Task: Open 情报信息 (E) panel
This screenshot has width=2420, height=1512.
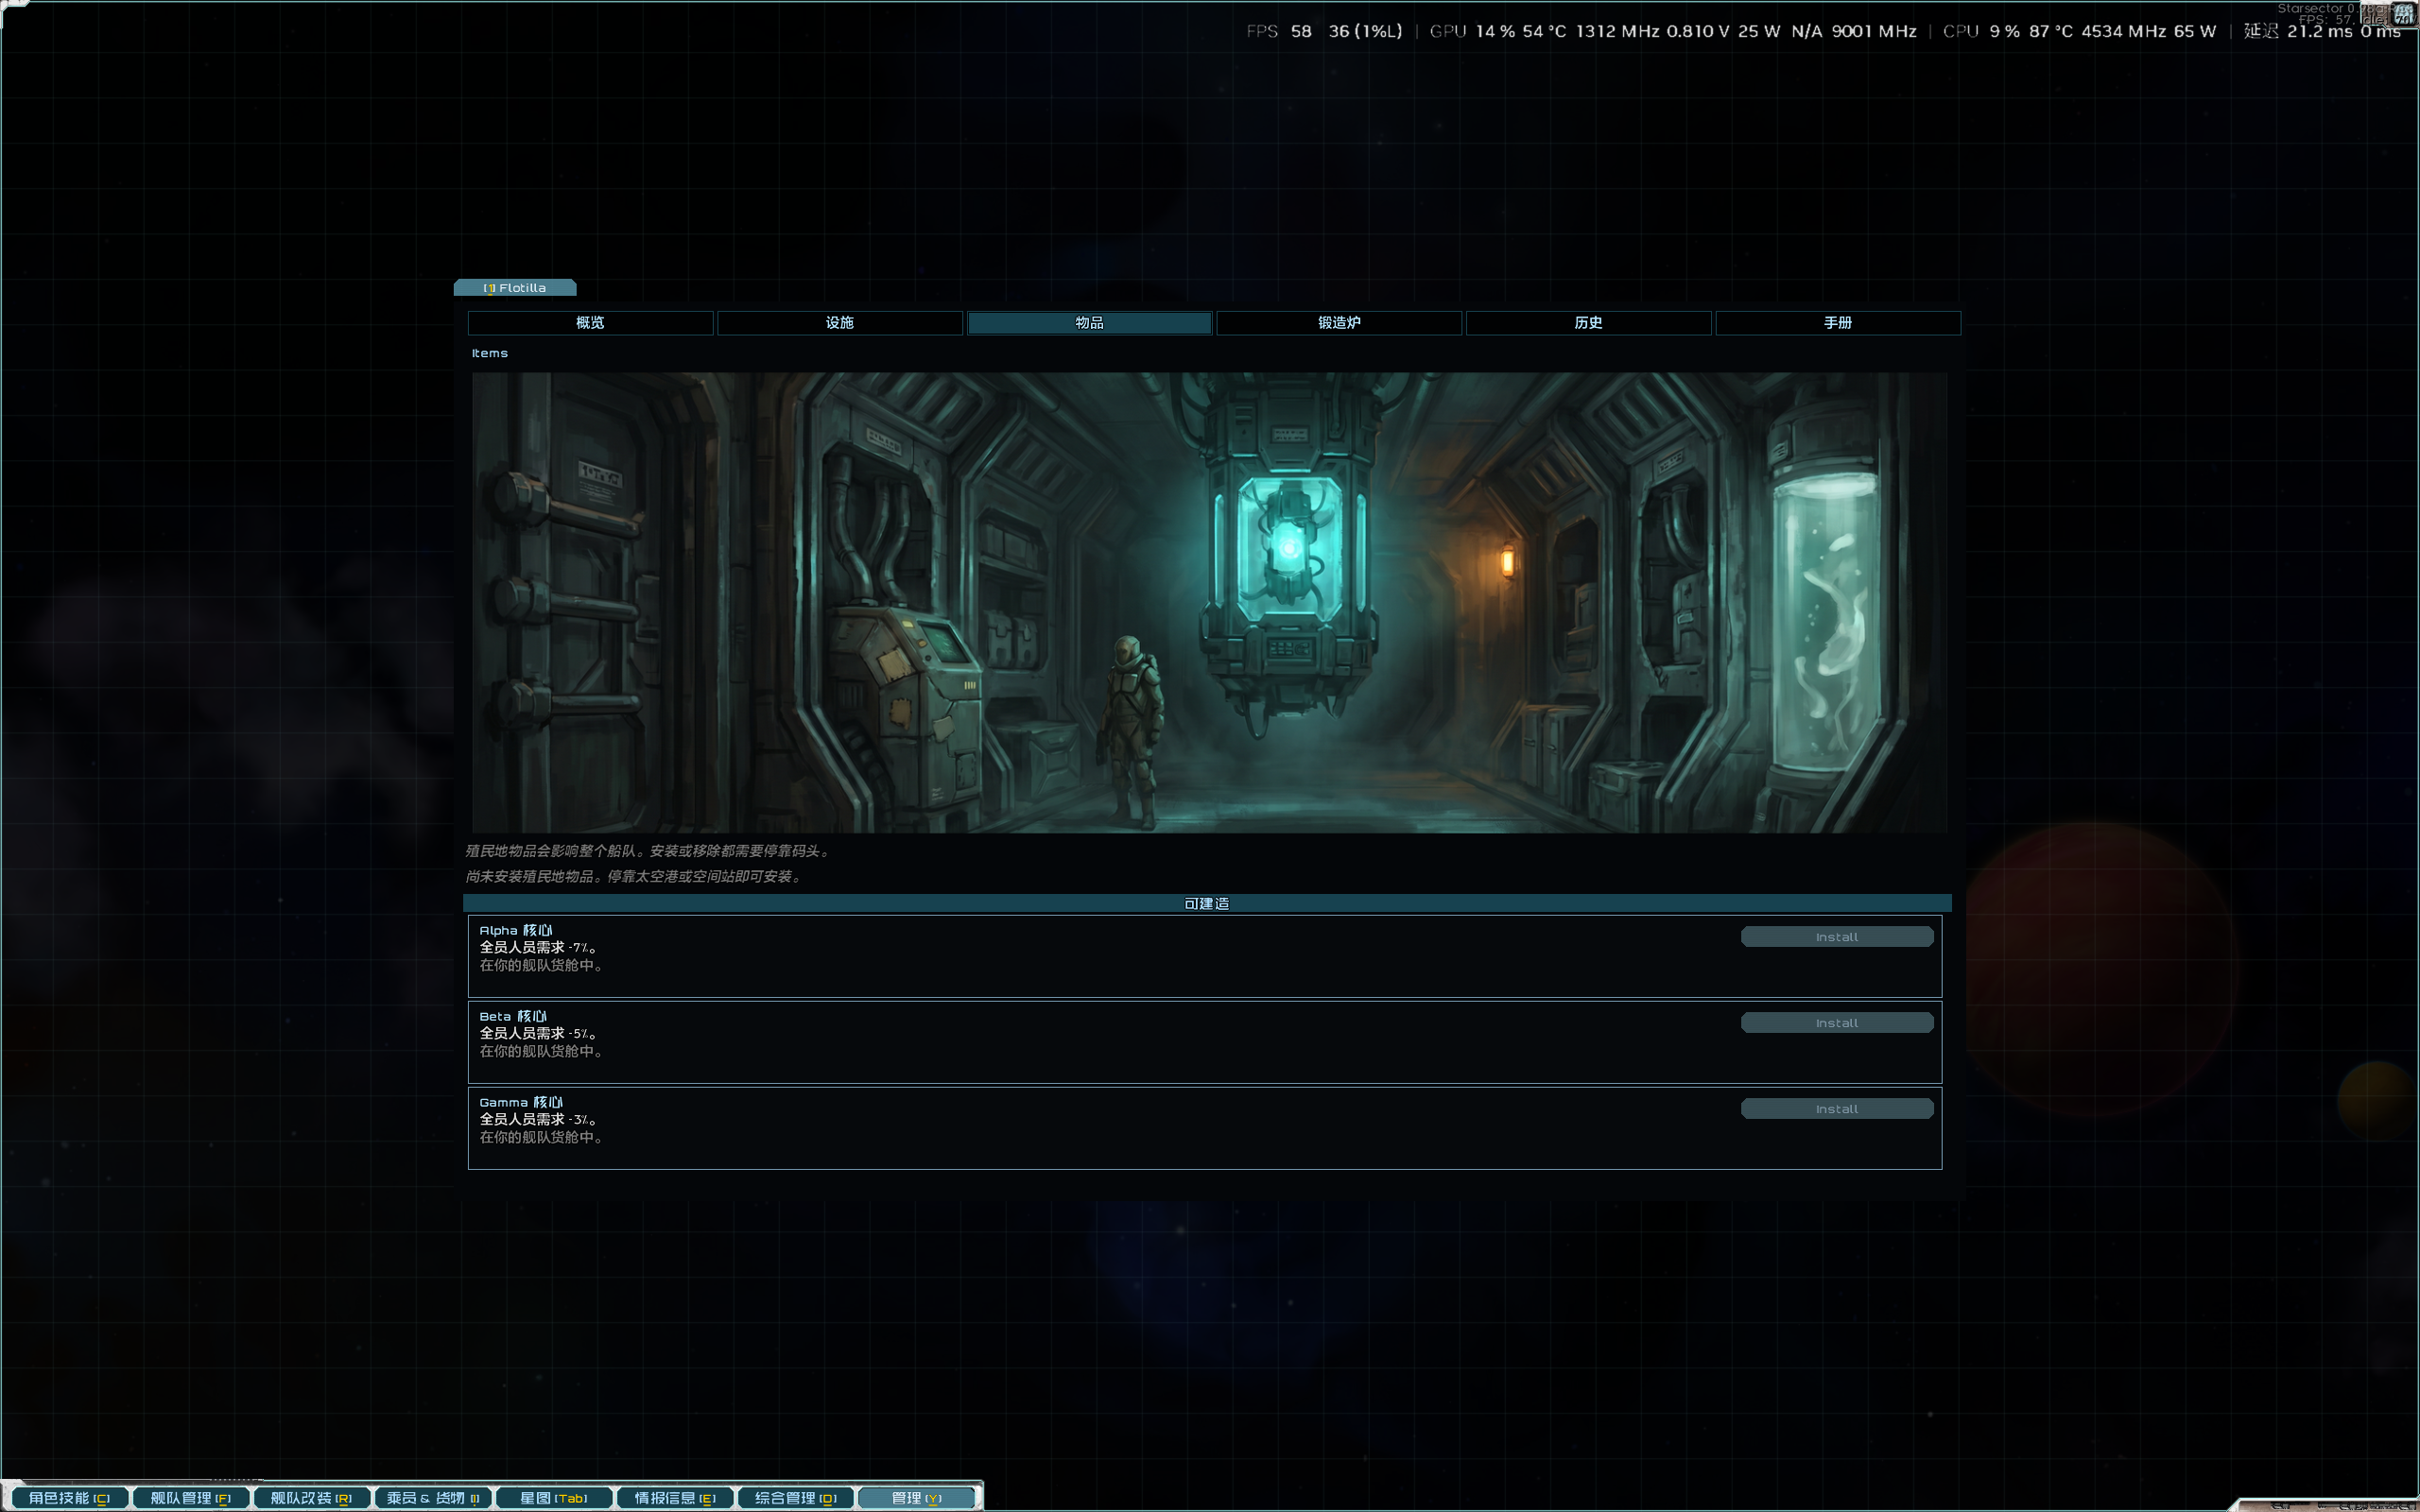Action: coord(674,1498)
